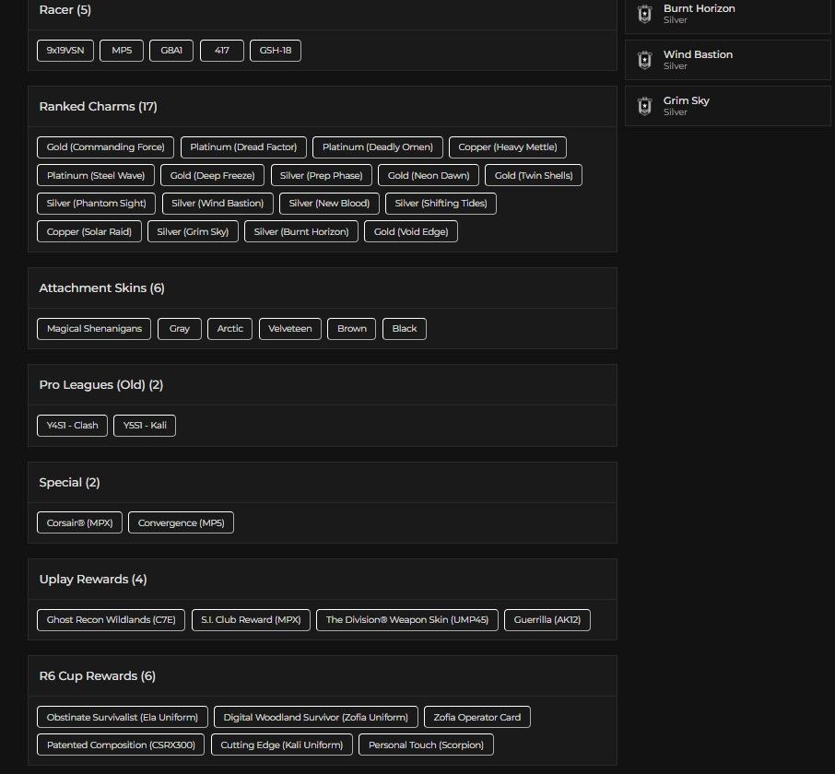
Task: Open the Burnt Horizon season title
Action: [700, 8]
